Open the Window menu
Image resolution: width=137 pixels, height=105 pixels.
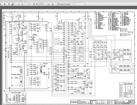21,1
